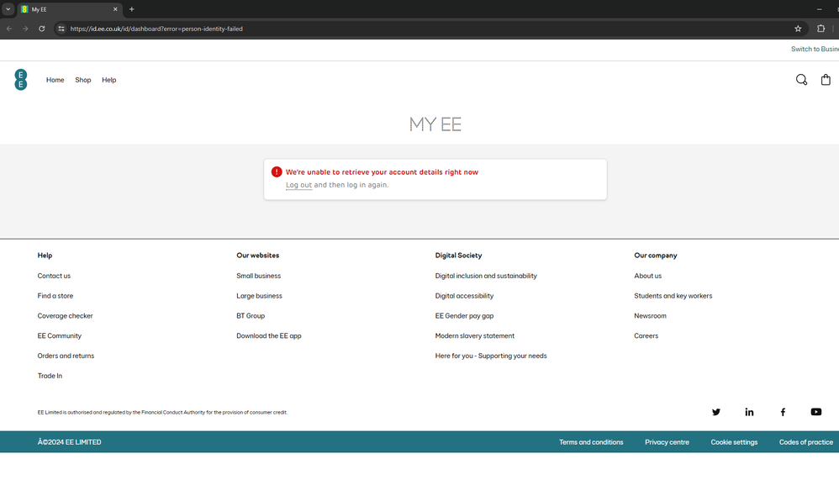Open the shopping basket icon
This screenshot has height=480, width=839.
coord(826,80)
